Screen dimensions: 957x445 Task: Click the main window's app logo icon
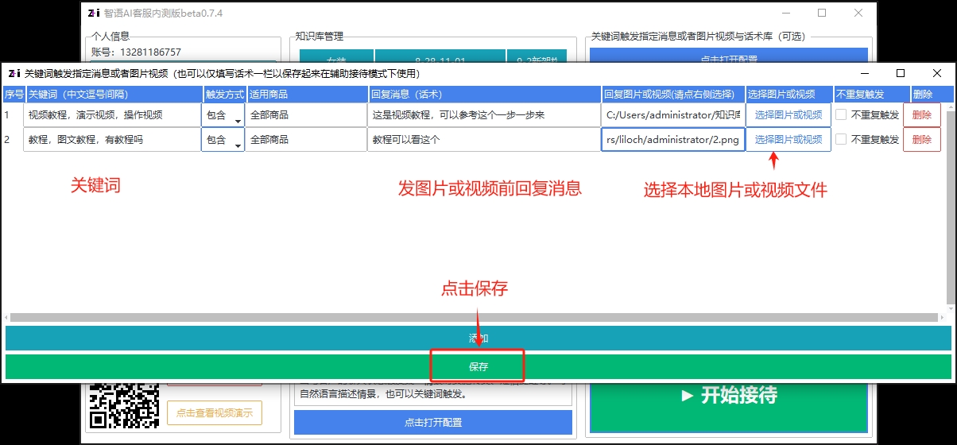[93, 14]
